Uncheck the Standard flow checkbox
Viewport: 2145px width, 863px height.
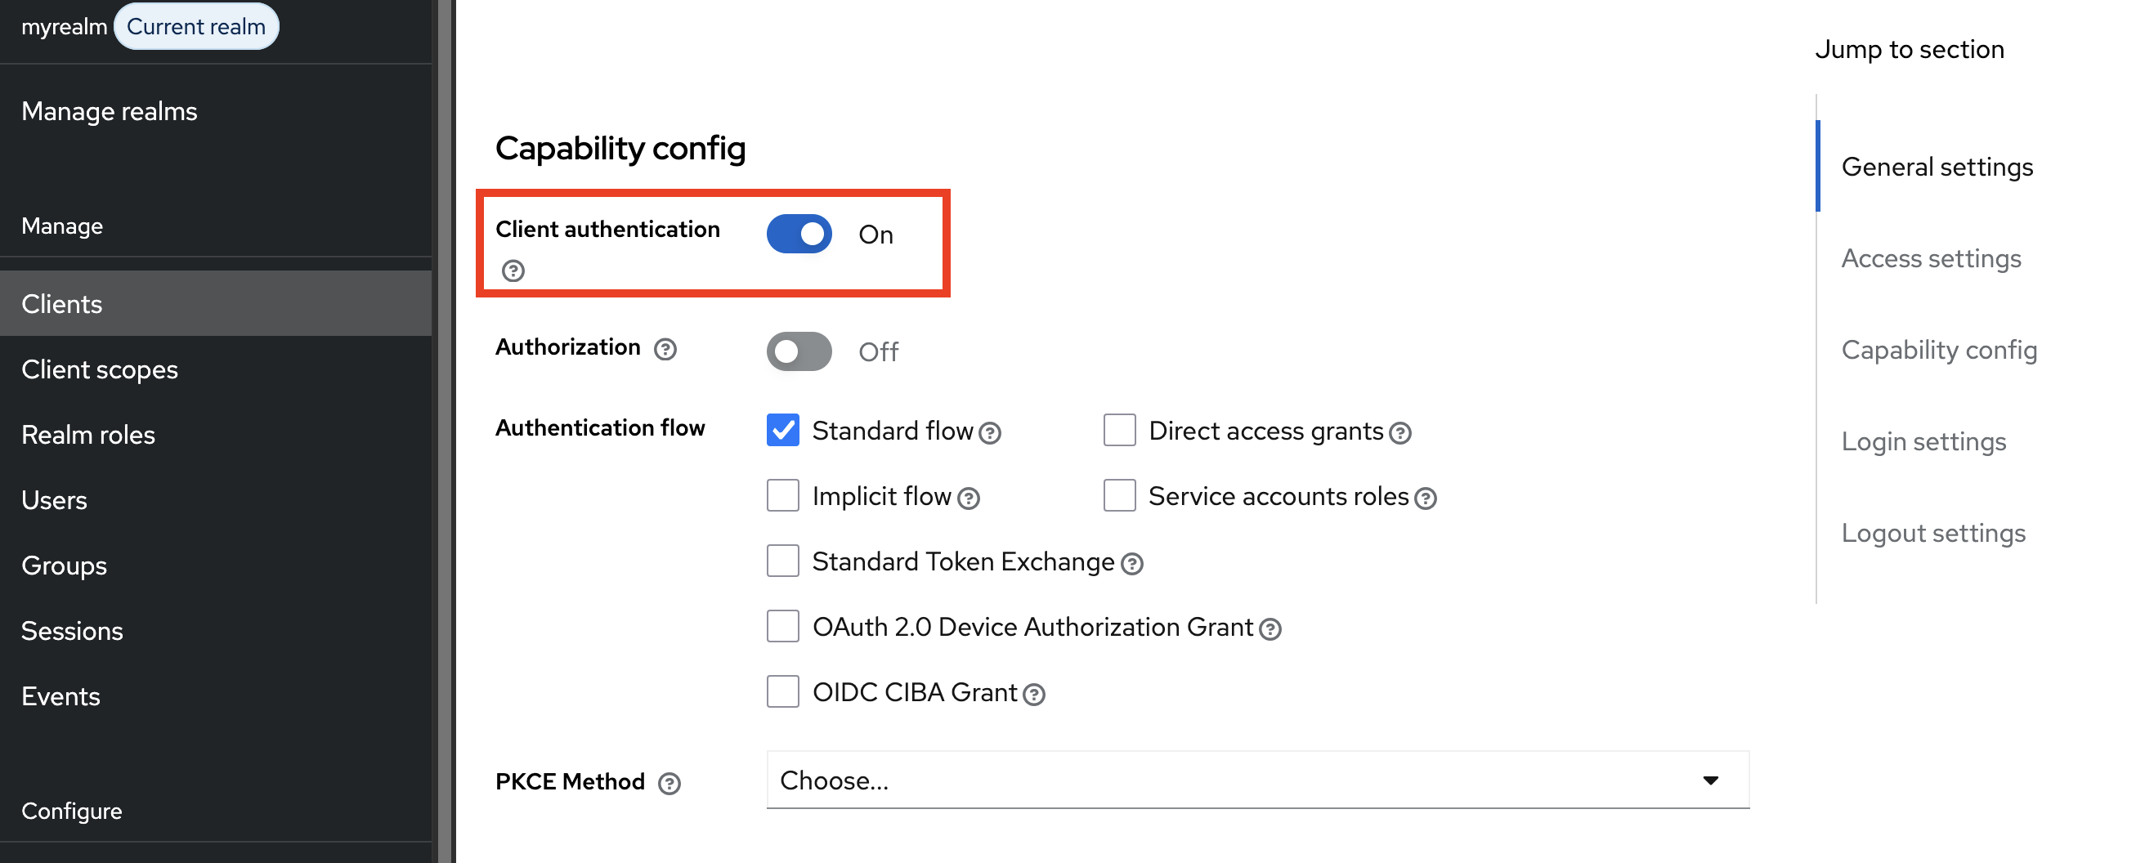[783, 430]
